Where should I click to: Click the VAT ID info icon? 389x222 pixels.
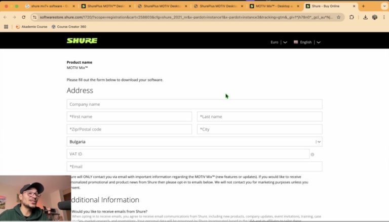pos(313,155)
